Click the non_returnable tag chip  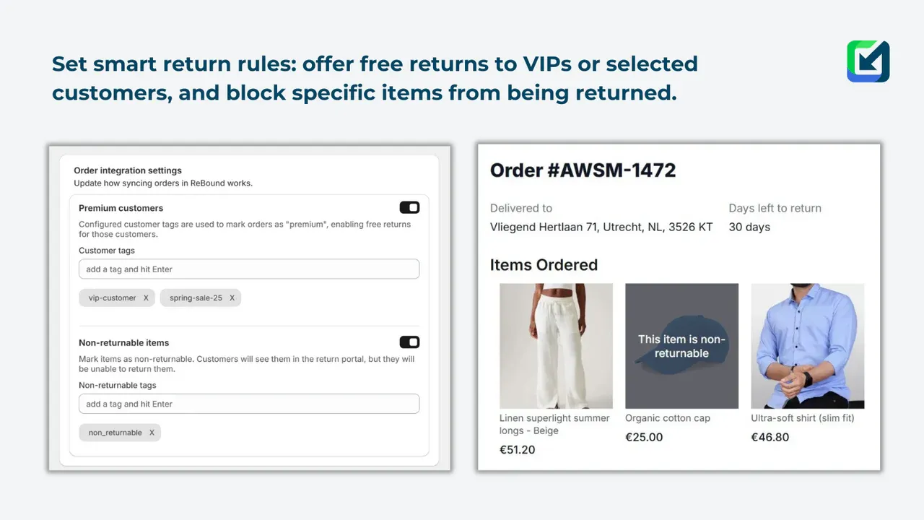pyautogui.click(x=115, y=433)
